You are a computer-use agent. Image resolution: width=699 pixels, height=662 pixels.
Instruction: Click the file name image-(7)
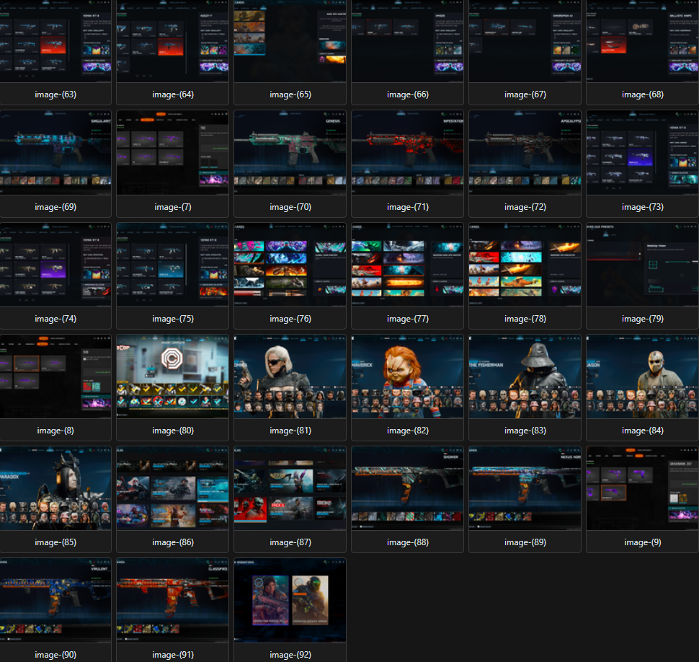172,207
